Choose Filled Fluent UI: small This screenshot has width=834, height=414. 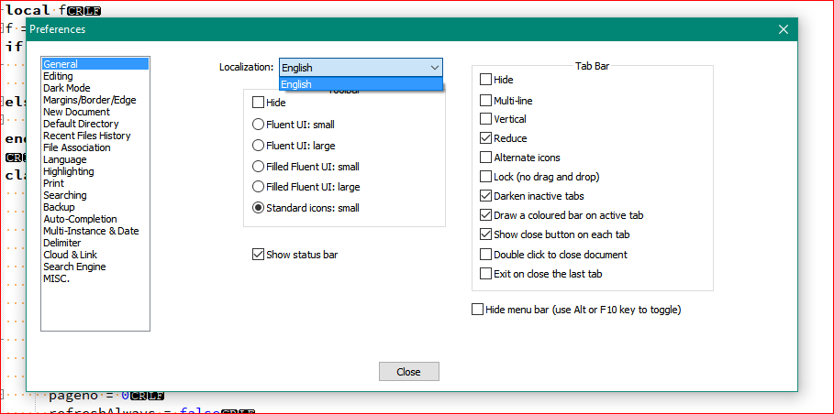(x=258, y=167)
